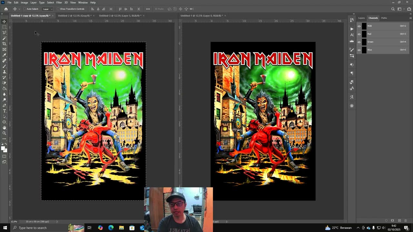The image size is (413, 232).
Task: Select the Polygonal Lasso tool
Action: point(4,33)
